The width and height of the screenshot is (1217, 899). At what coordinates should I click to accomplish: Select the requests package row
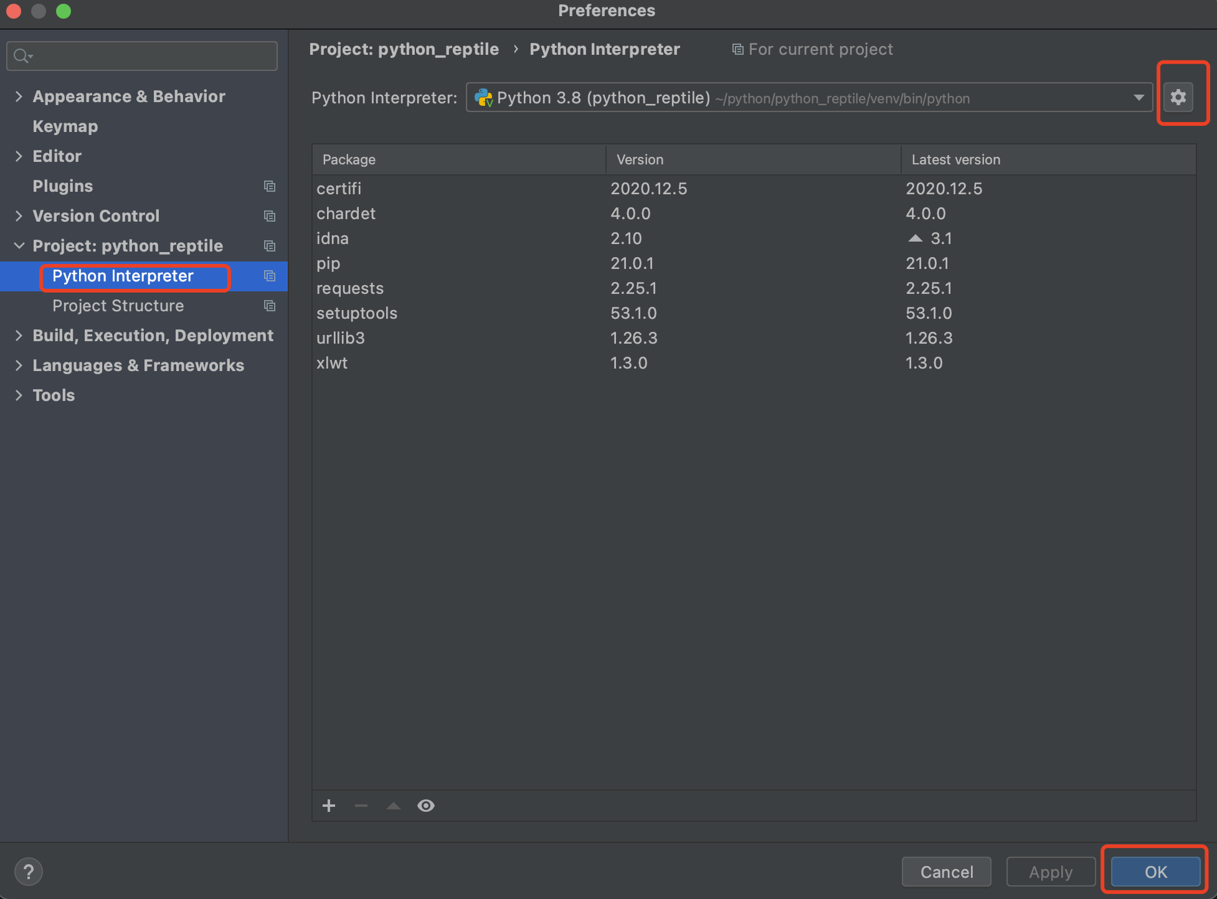pyautogui.click(x=754, y=288)
